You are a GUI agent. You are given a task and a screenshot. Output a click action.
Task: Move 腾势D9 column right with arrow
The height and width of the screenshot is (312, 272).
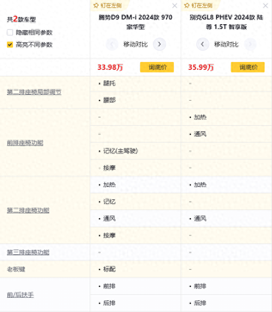click(x=160, y=44)
